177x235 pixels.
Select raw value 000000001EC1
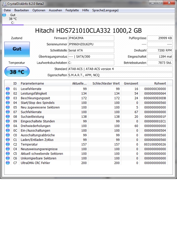point(155,121)
